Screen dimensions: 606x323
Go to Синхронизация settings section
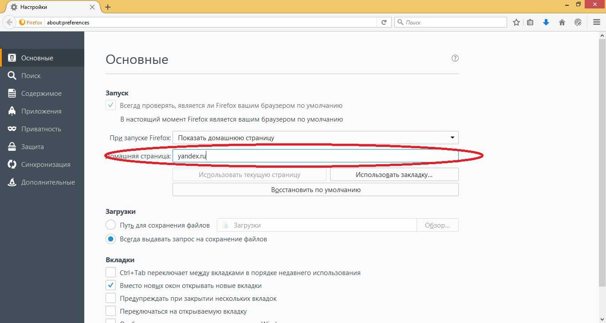point(45,165)
